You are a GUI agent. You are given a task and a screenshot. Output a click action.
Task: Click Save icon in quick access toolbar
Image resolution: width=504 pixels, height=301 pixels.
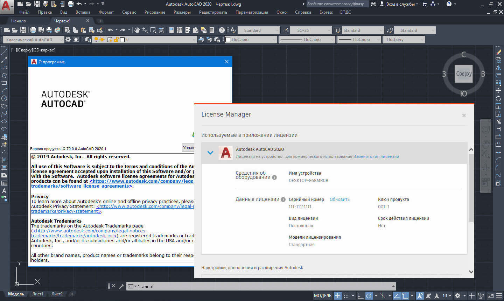tap(37, 4)
